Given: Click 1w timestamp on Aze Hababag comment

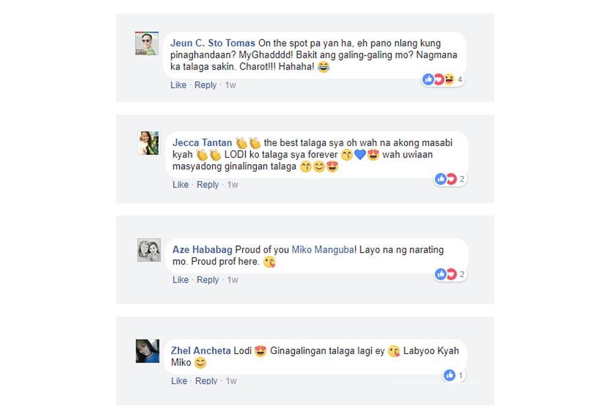Looking at the screenshot, I should click(233, 280).
